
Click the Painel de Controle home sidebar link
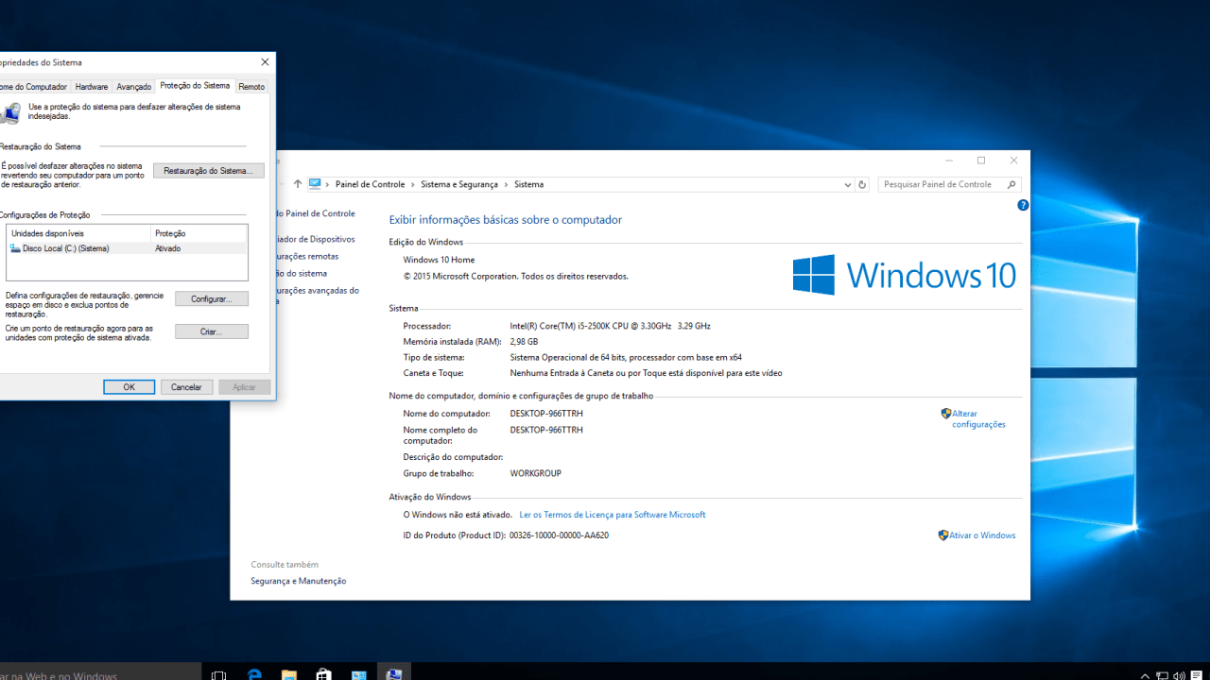point(316,213)
